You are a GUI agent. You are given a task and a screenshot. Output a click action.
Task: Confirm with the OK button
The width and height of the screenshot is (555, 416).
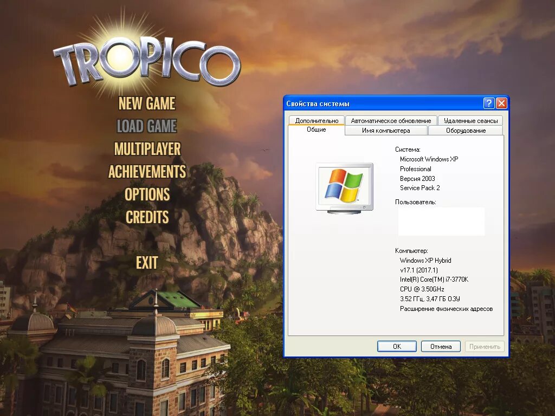[x=397, y=346]
